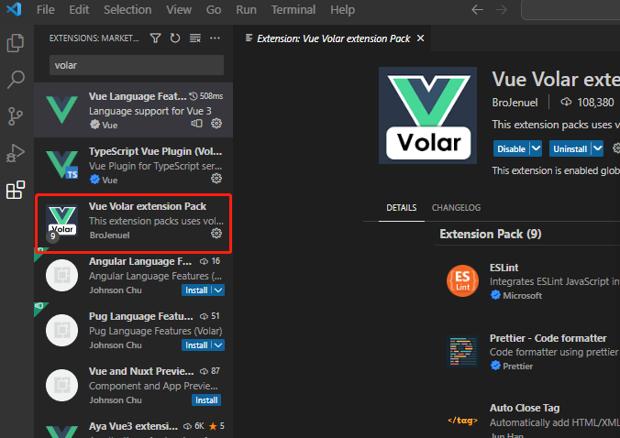Install Pug Language Features

click(x=196, y=345)
